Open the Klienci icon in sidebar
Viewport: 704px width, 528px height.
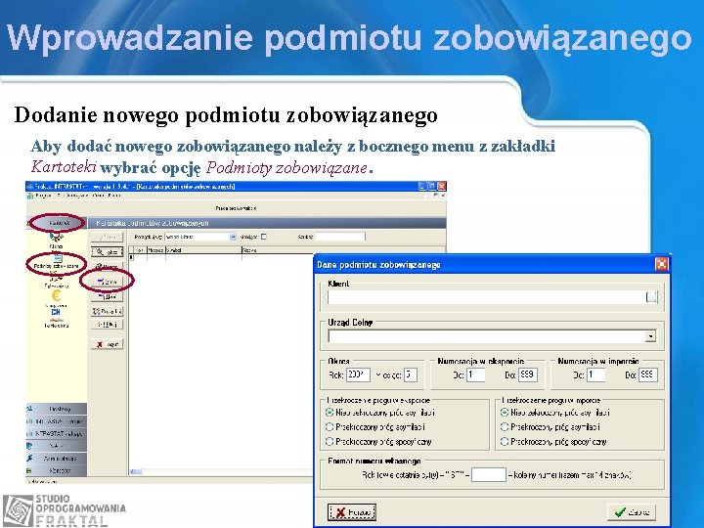pos(56,240)
